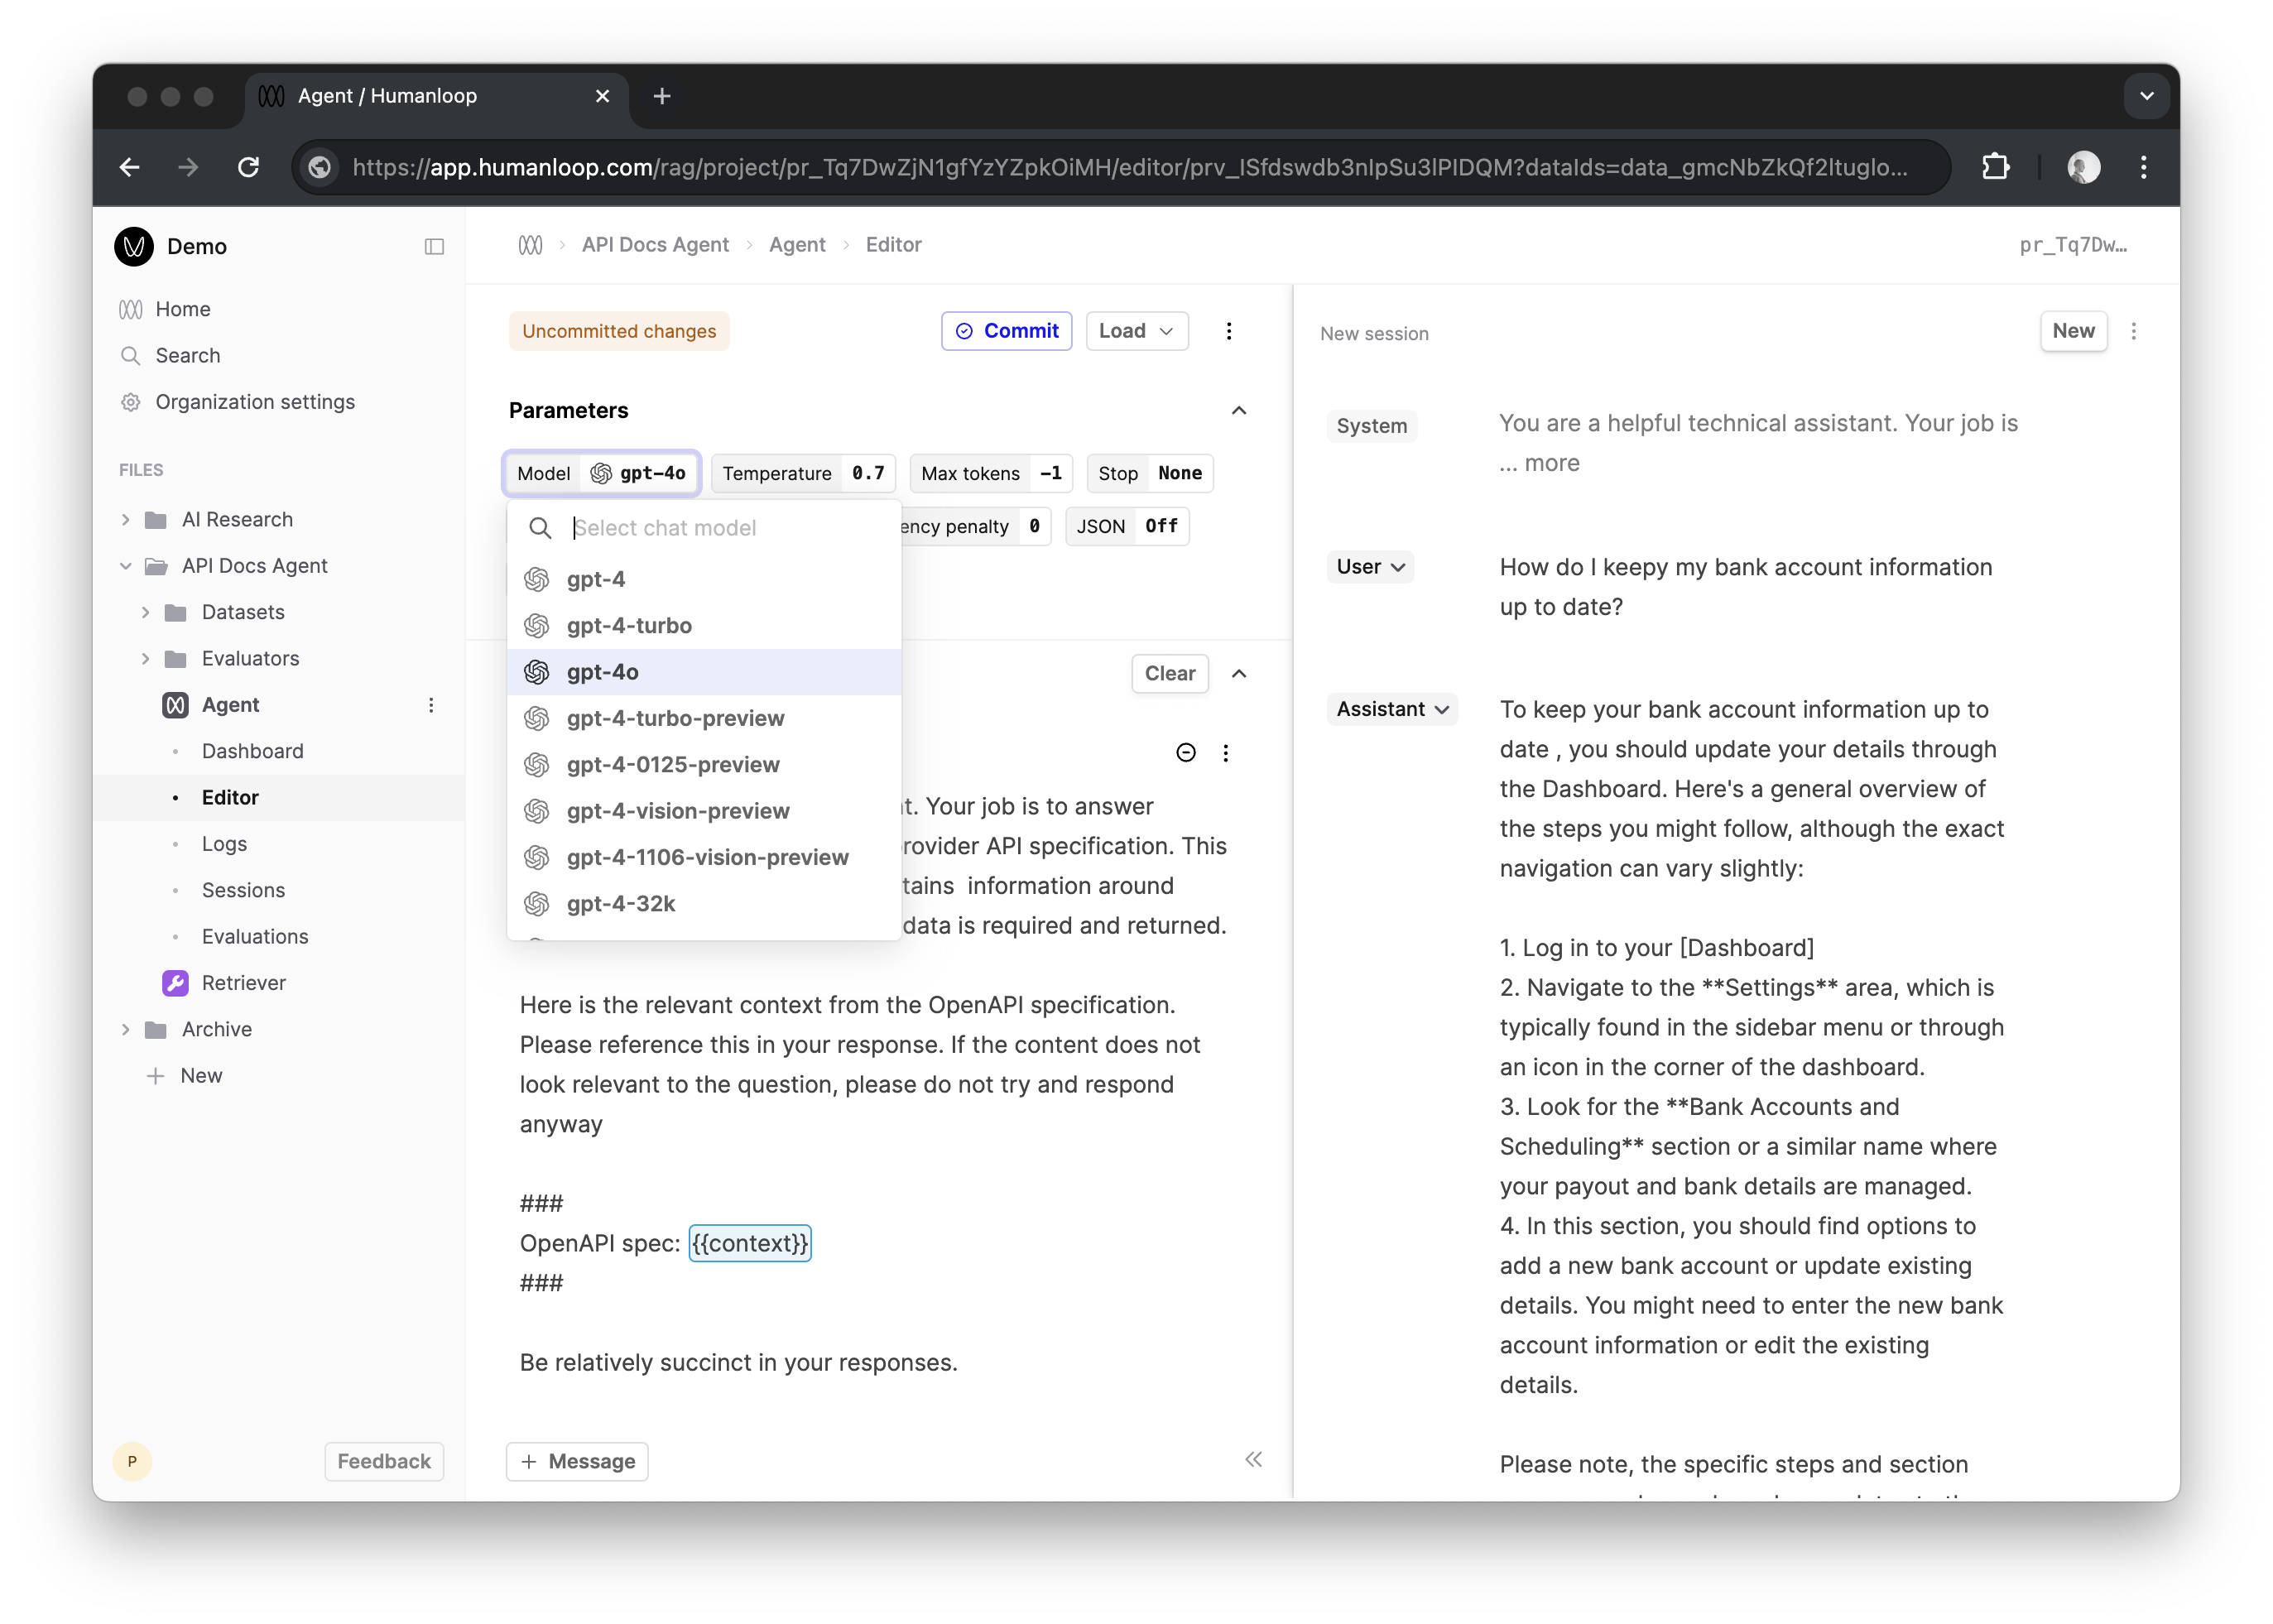Open a new browser tab
This screenshot has height=1624, width=2273.
click(661, 96)
